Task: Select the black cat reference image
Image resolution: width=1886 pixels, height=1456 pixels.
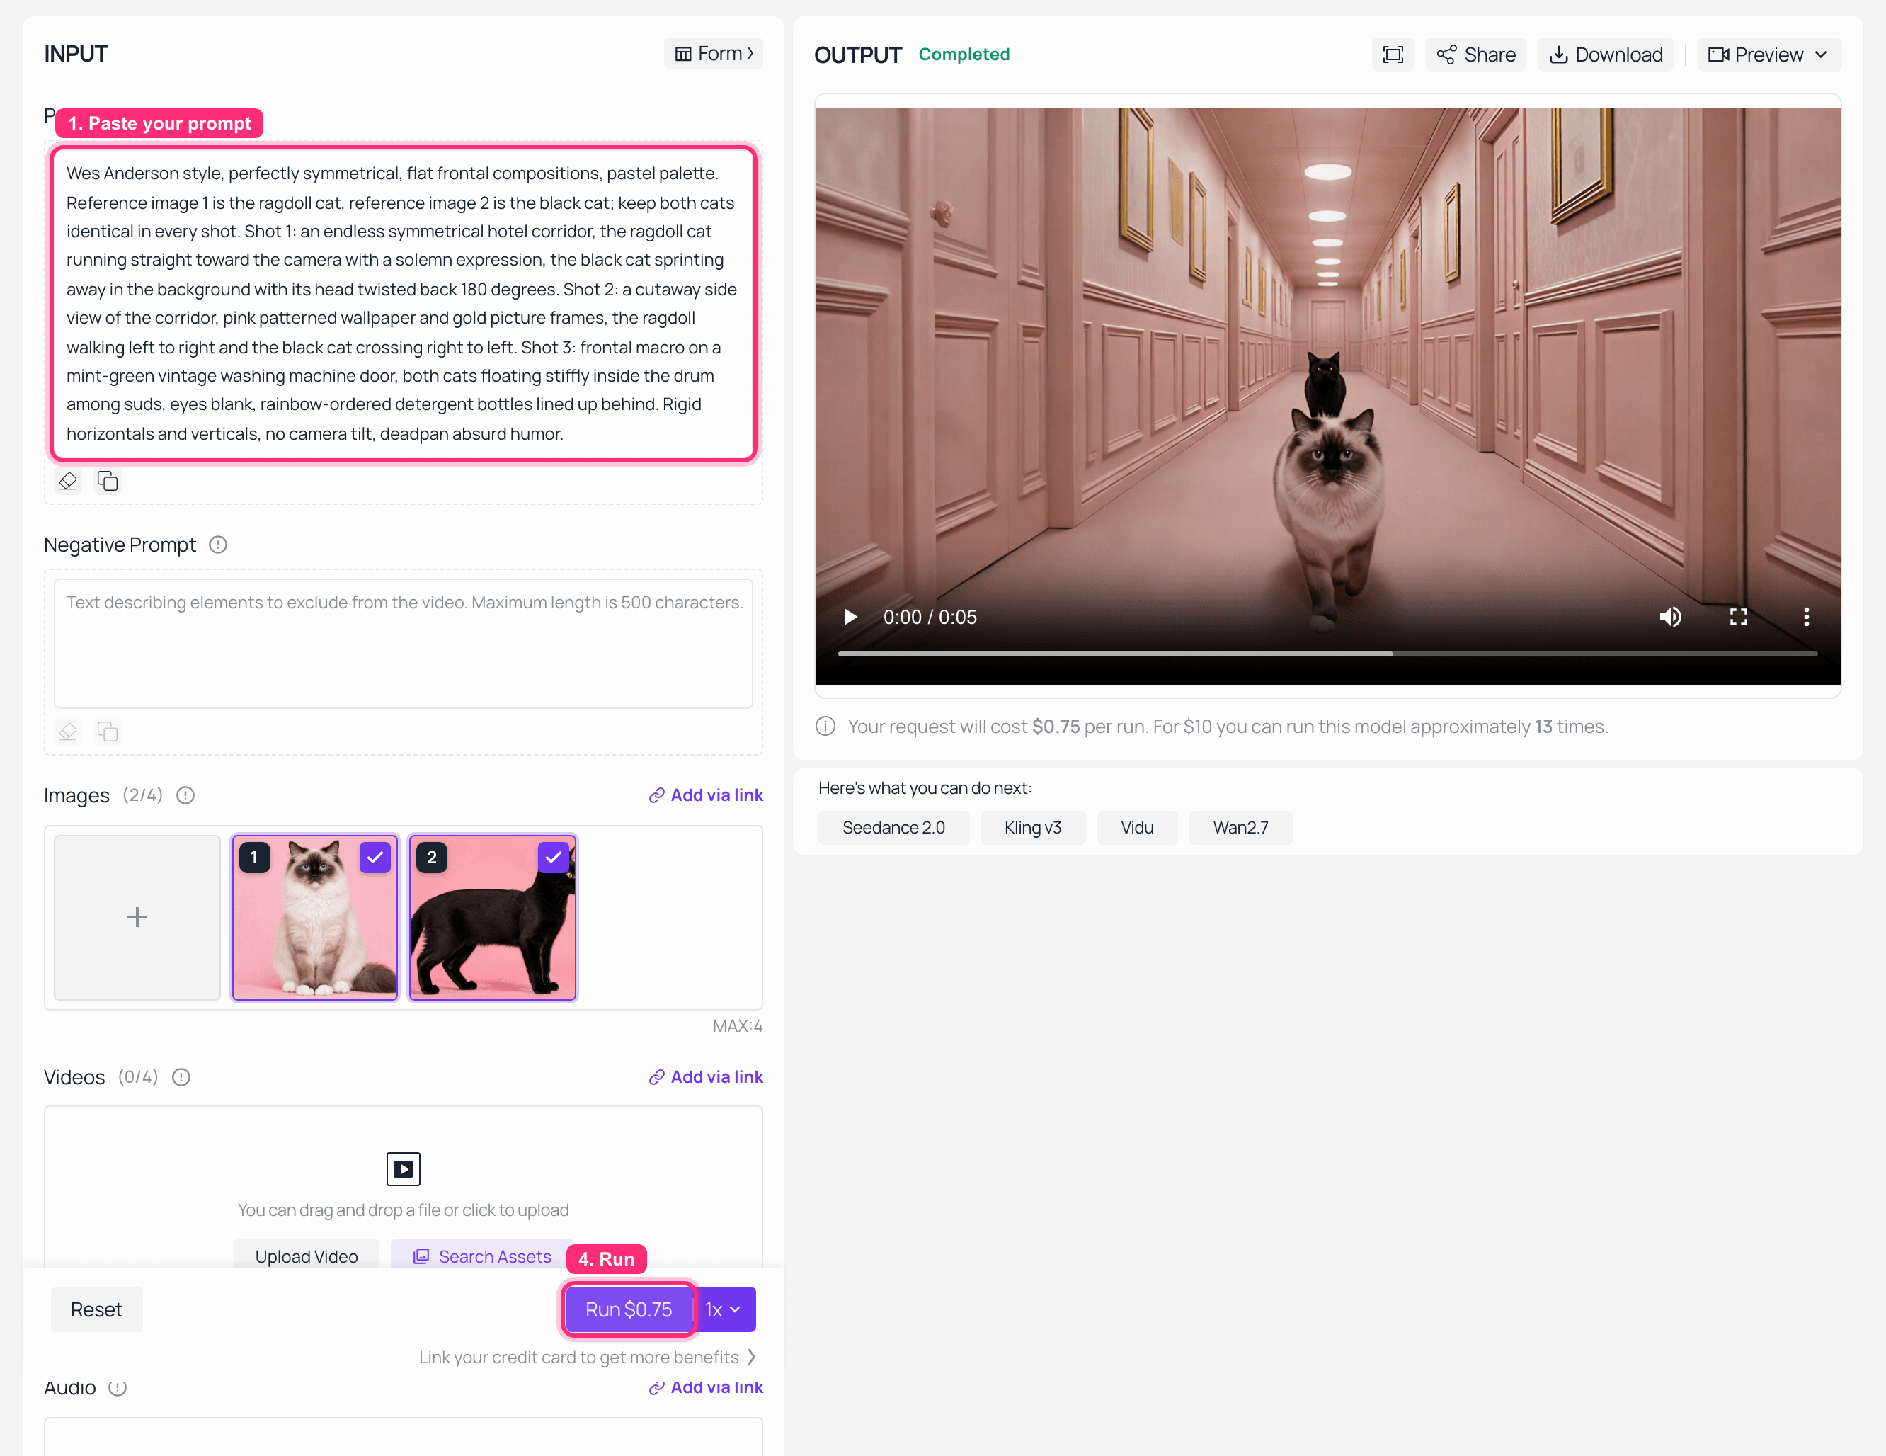Action: pyautogui.click(x=492, y=917)
